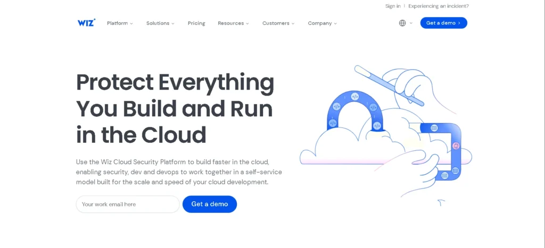The width and height of the screenshot is (545, 248).
Task: Expand the Solutions dropdown
Action: [x=160, y=23]
